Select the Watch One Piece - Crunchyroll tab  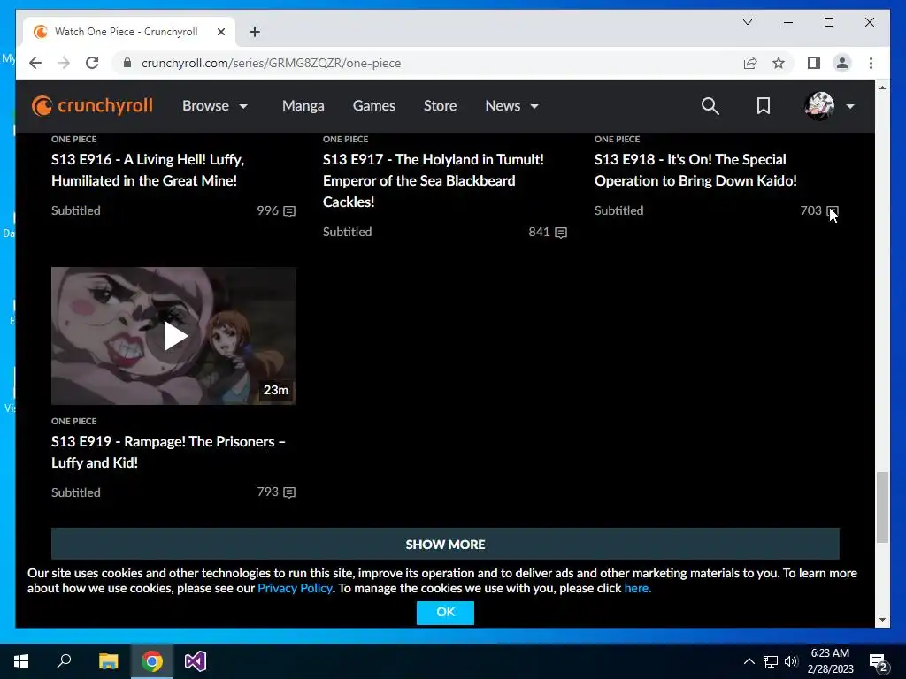[x=129, y=32]
